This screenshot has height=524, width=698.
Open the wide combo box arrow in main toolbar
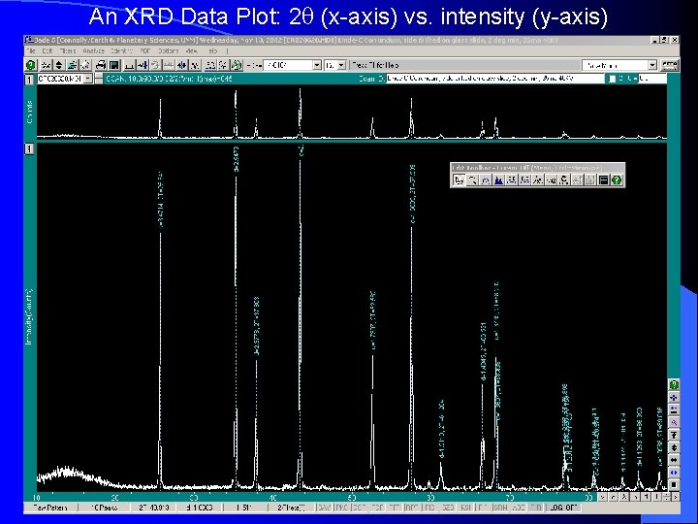(x=316, y=66)
